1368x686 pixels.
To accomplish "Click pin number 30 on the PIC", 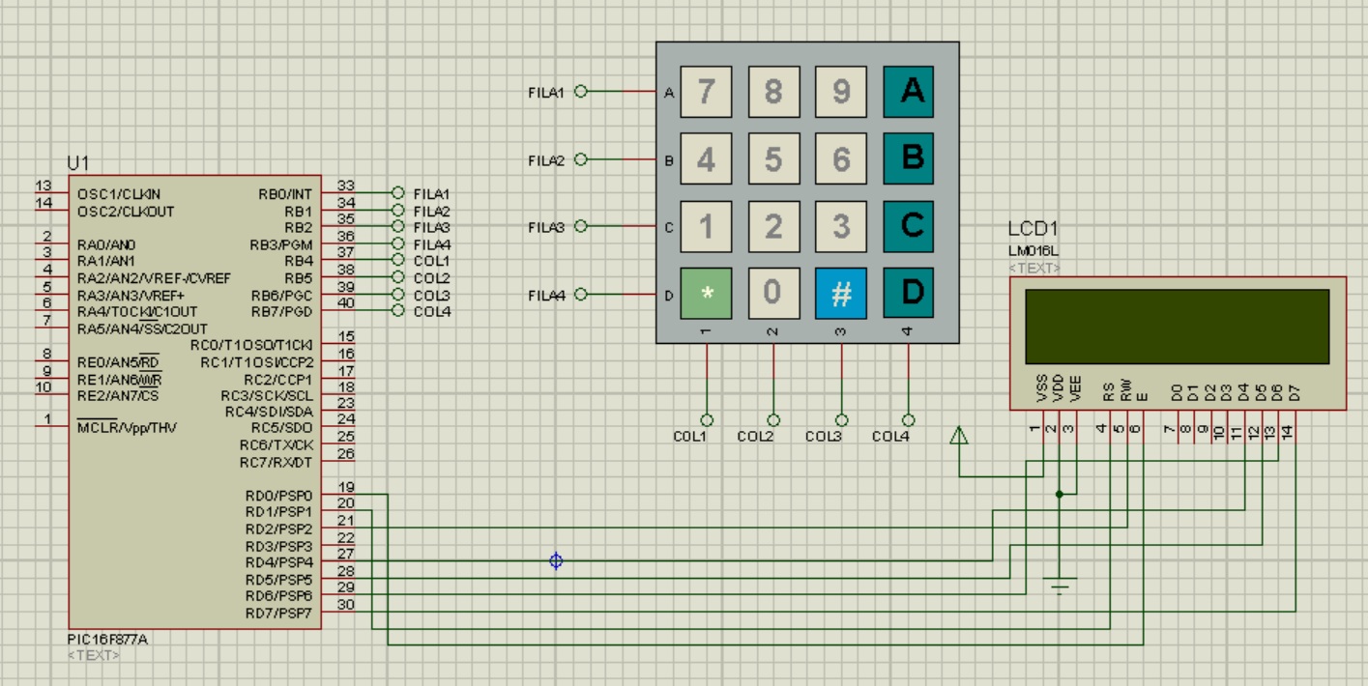I will point(347,605).
